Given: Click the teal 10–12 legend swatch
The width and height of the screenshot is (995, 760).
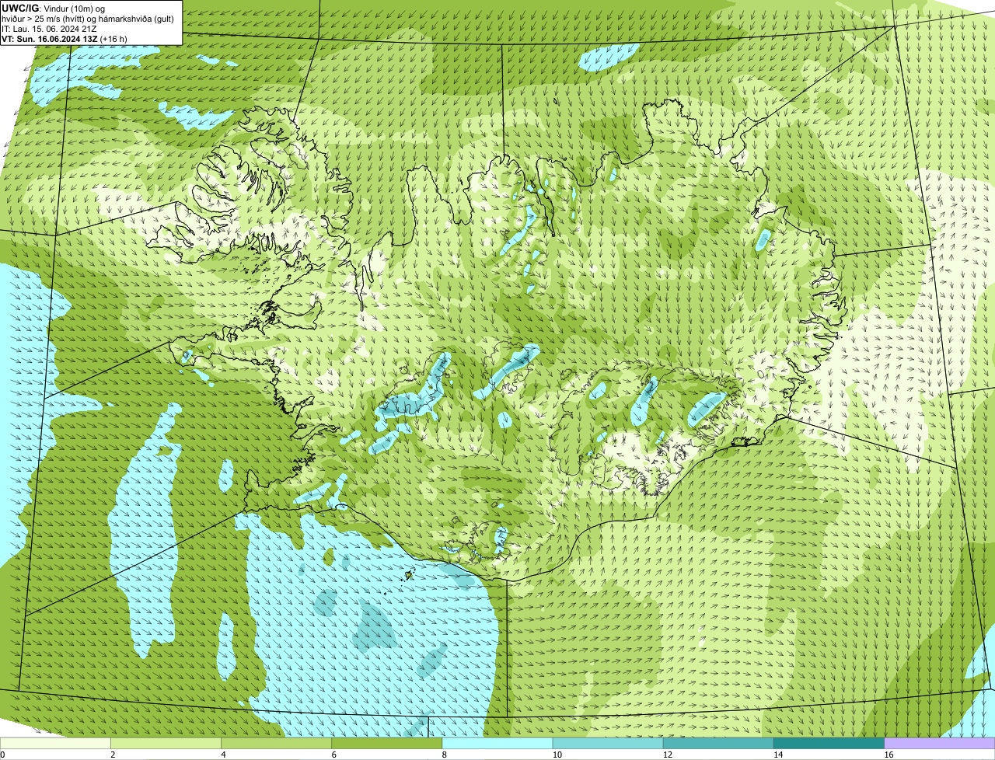Looking at the screenshot, I should [x=608, y=743].
